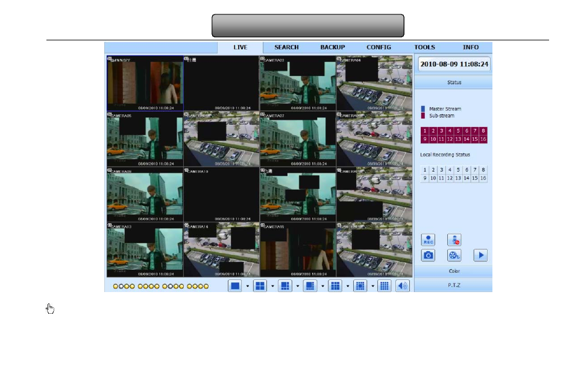Toggle stream for channel 4 in red grid
Image resolution: width=575 pixels, height=383 pixels.
(450, 131)
